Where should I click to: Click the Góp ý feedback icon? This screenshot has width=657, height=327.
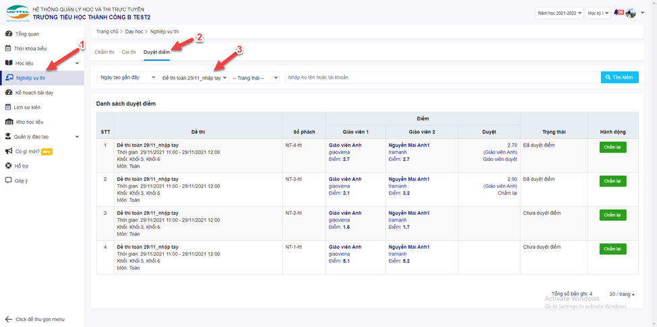click(x=8, y=180)
